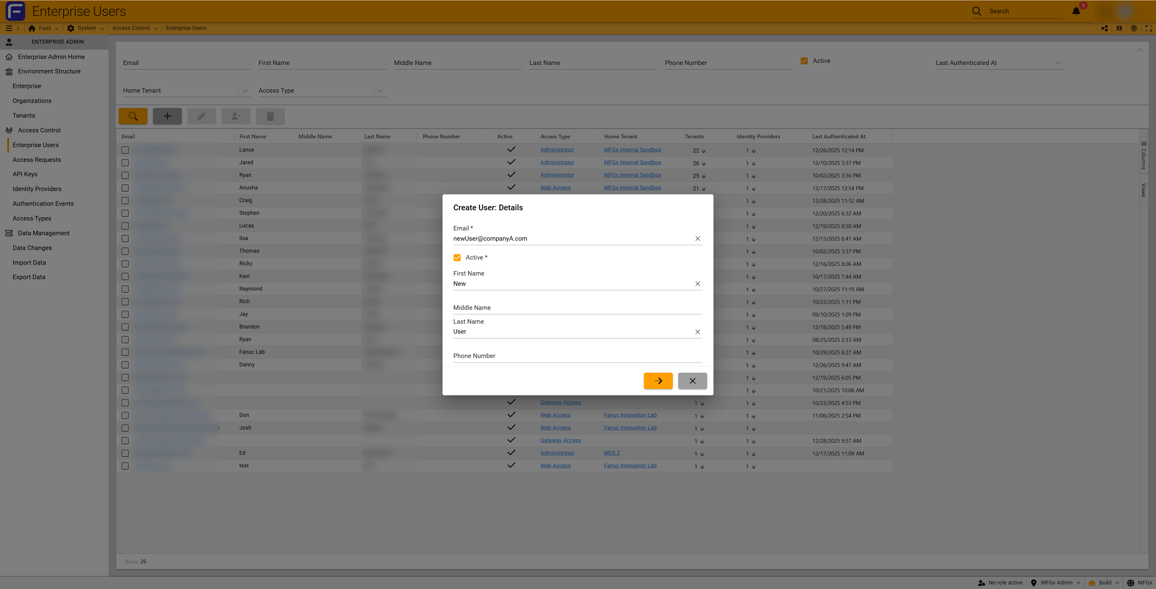Click the breadcrumb back arrow
Image resolution: width=1156 pixels, height=589 pixels.
click(x=18, y=28)
